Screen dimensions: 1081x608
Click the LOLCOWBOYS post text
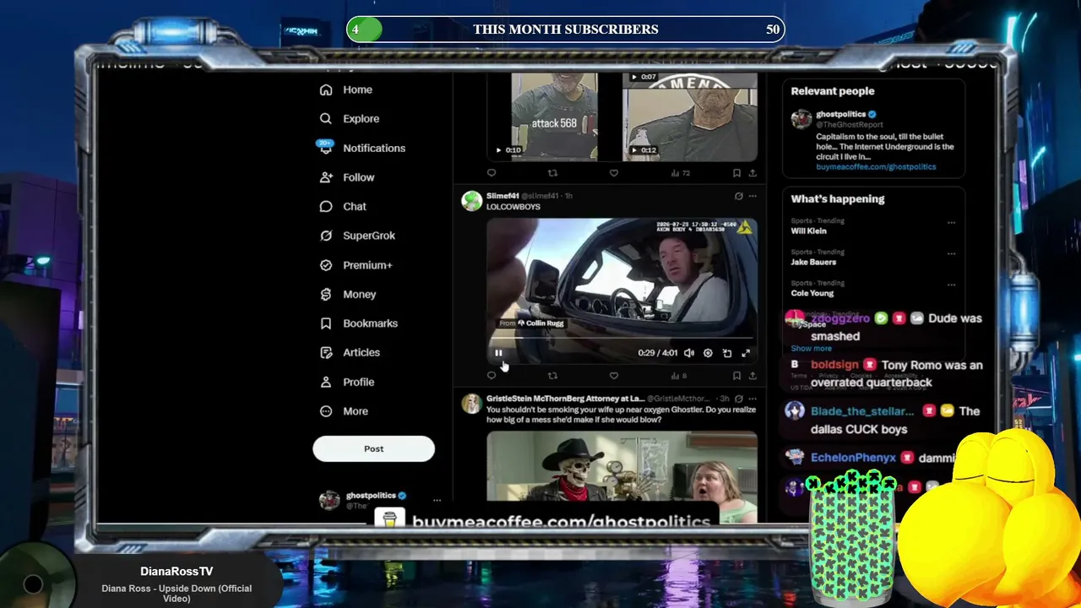513,207
